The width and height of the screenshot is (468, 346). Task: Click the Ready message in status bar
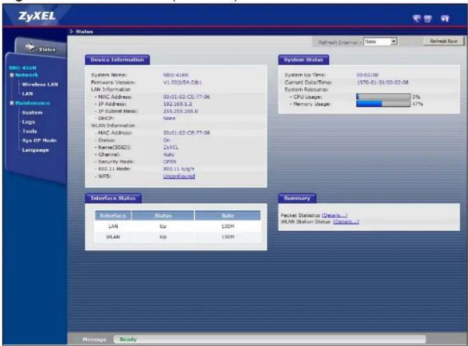click(128, 339)
